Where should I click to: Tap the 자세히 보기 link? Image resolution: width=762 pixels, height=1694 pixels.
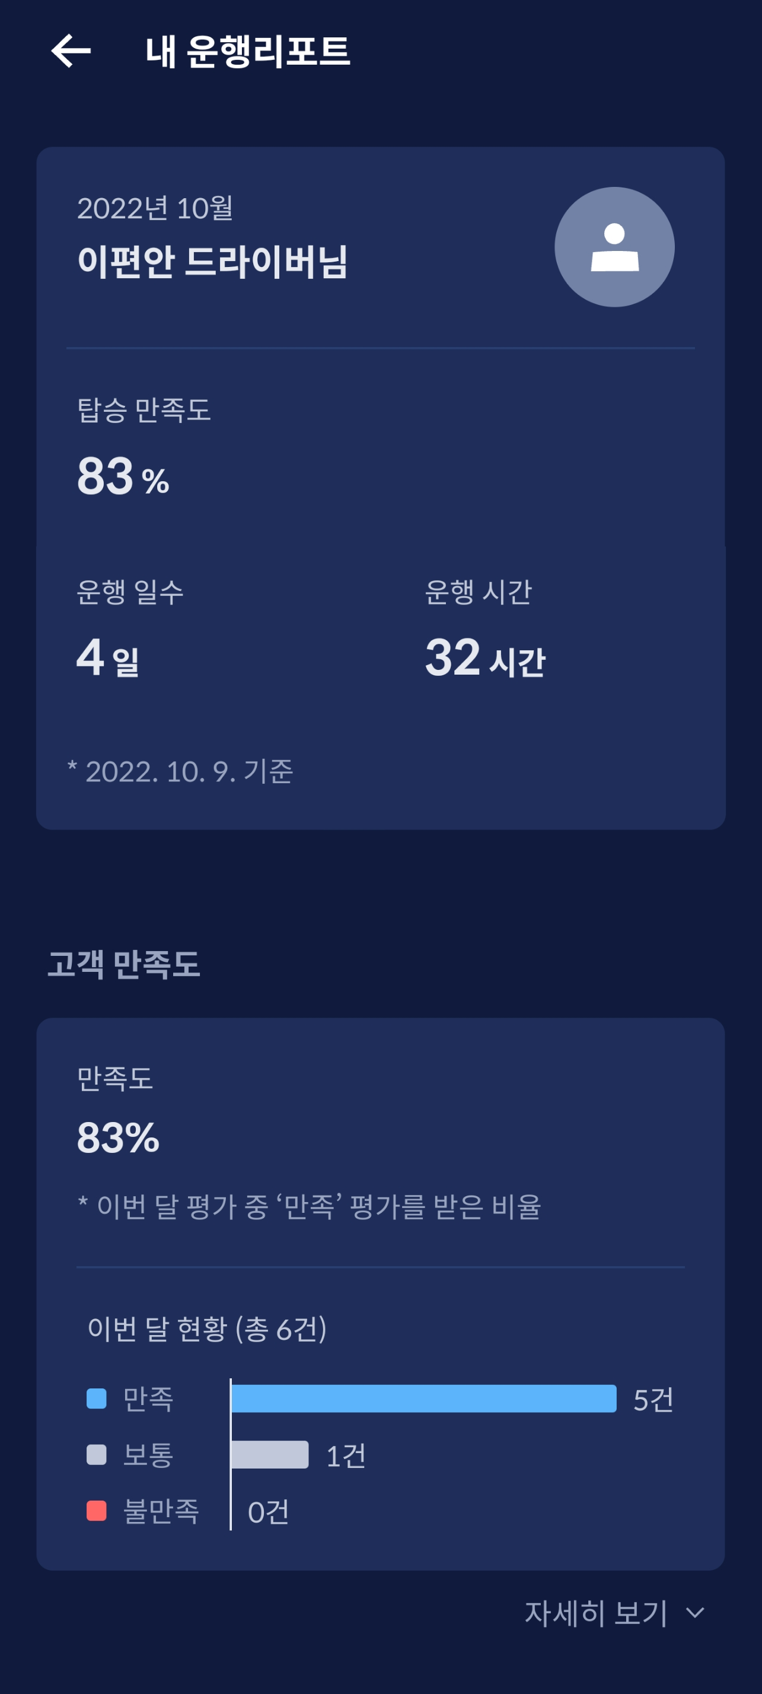tap(595, 1613)
